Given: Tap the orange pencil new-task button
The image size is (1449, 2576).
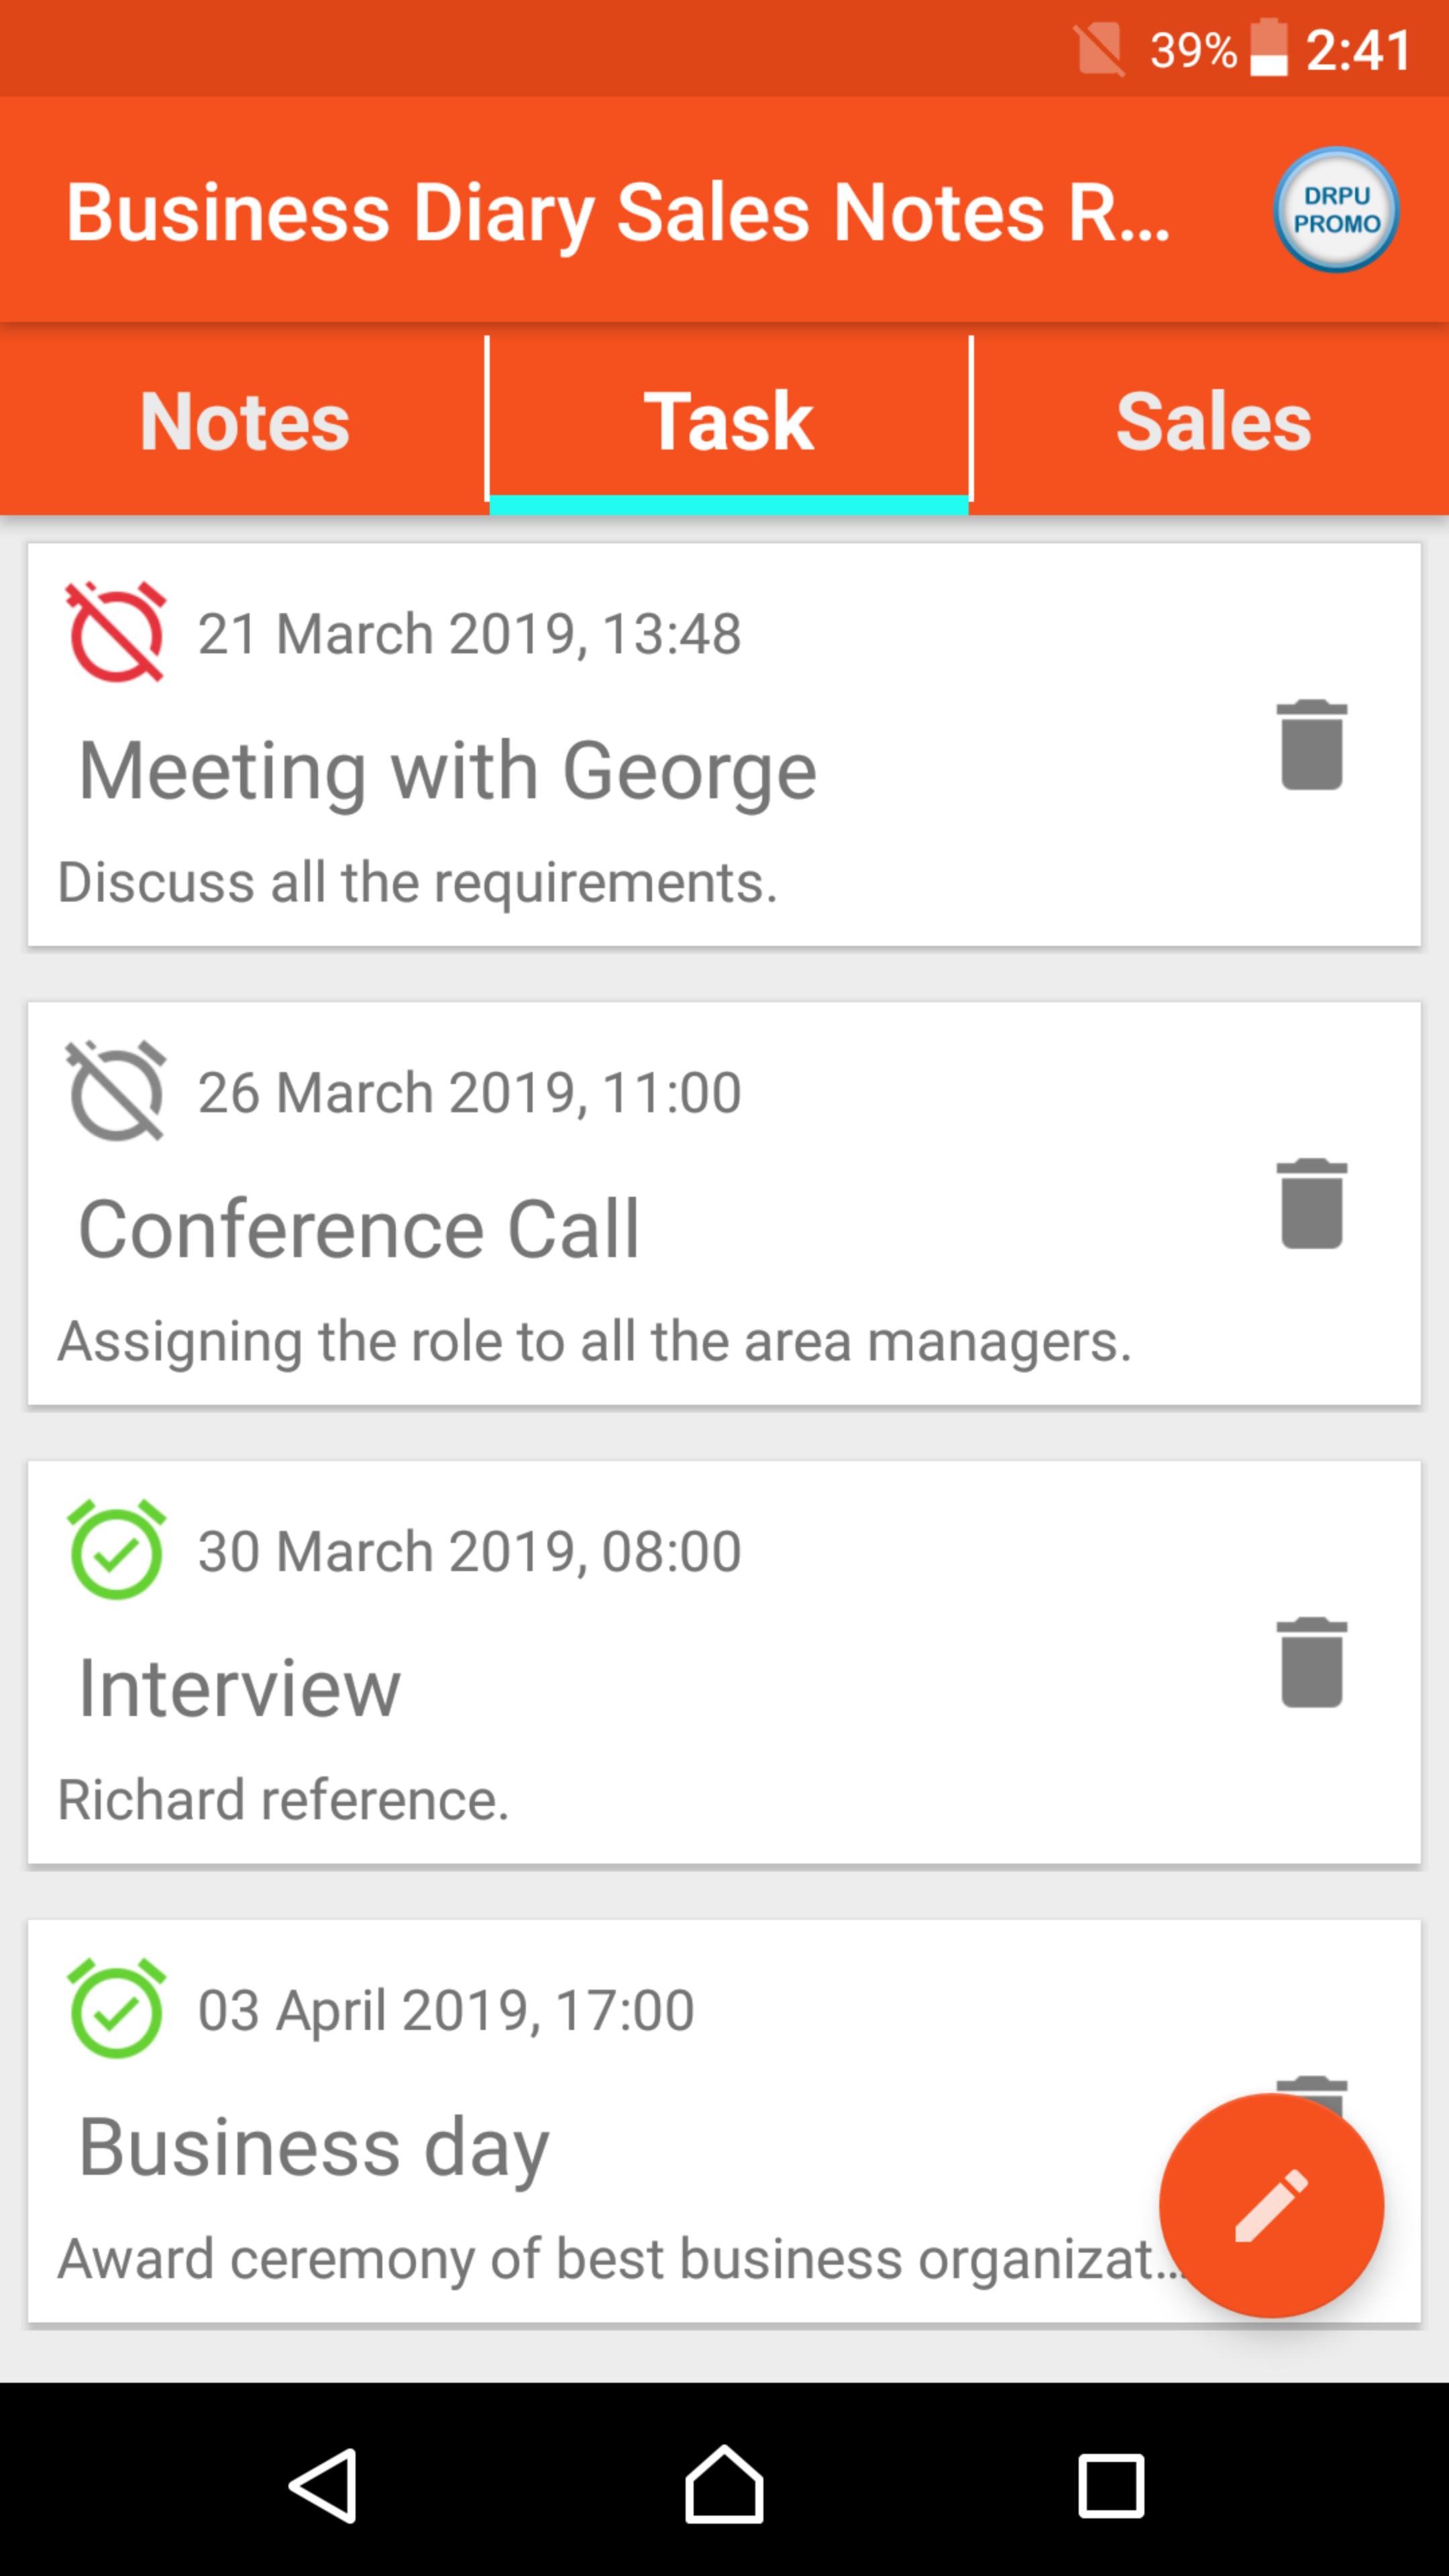Looking at the screenshot, I should coord(1271,2205).
